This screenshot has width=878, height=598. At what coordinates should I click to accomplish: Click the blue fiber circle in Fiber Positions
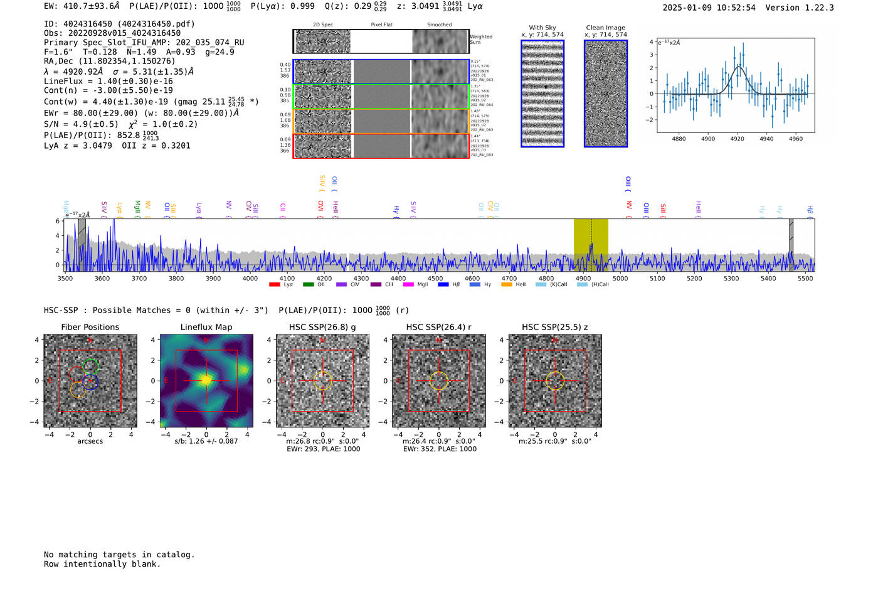click(90, 382)
